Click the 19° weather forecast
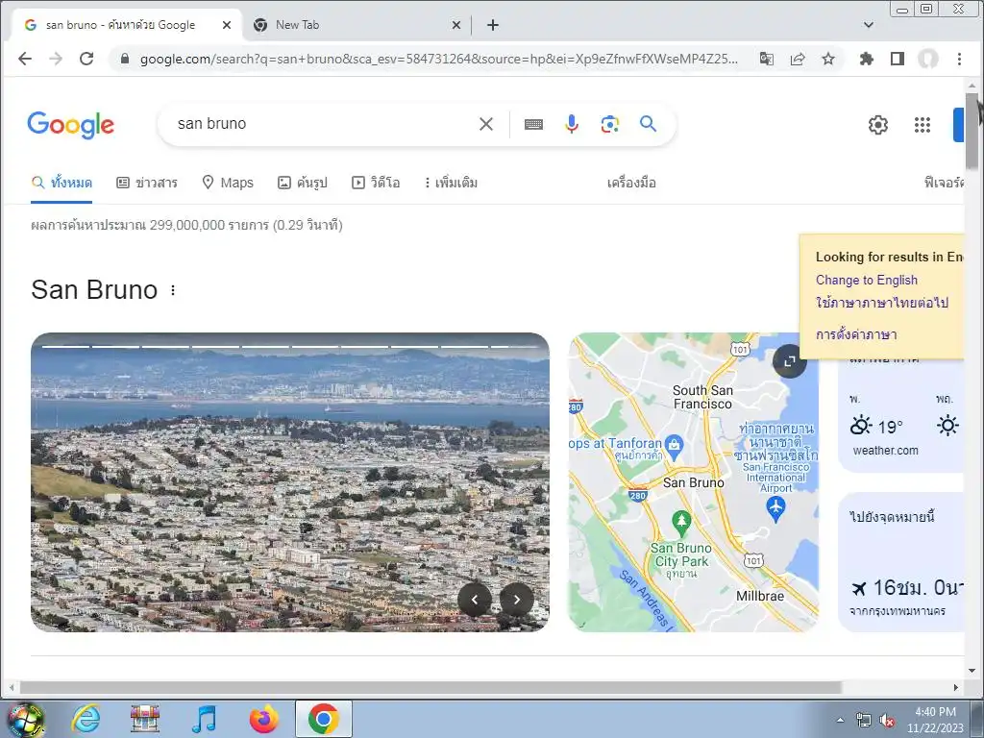This screenshot has height=738, width=984. [x=876, y=426]
